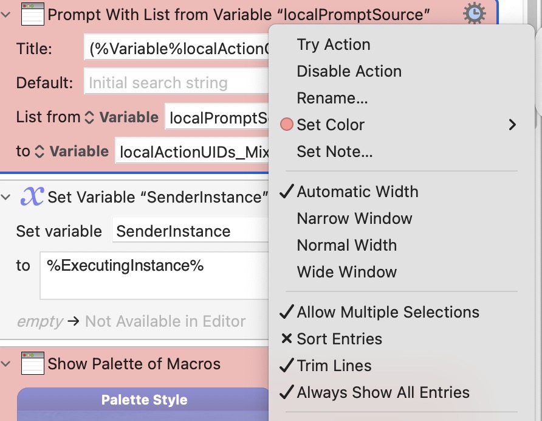Screen dimensions: 542x421
Task: Open the Set Color submenu arrow
Action: (512, 124)
